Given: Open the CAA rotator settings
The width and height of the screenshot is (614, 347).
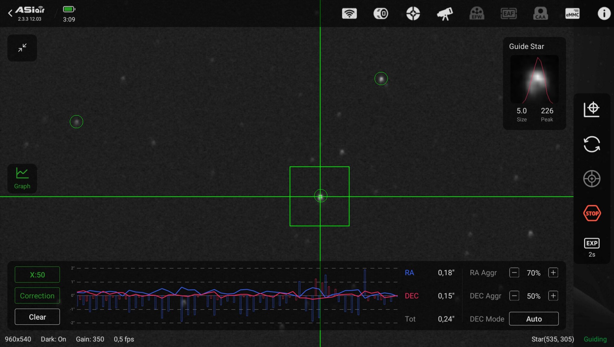Looking at the screenshot, I should pyautogui.click(x=540, y=14).
